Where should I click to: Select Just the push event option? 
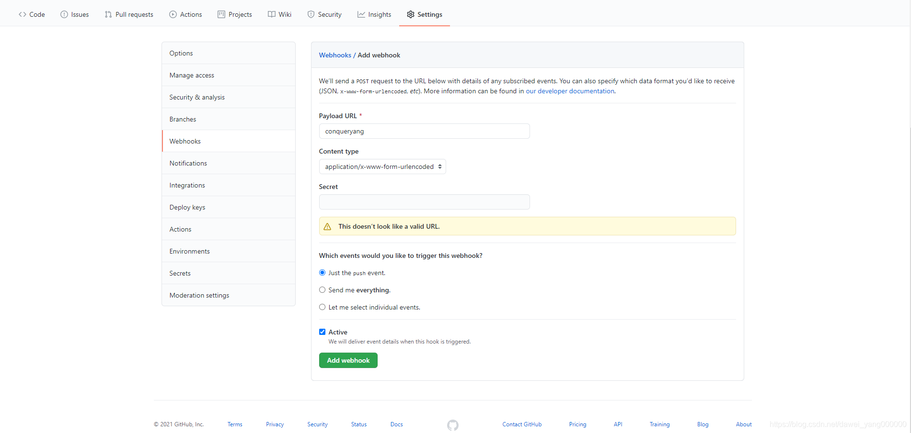(x=323, y=273)
